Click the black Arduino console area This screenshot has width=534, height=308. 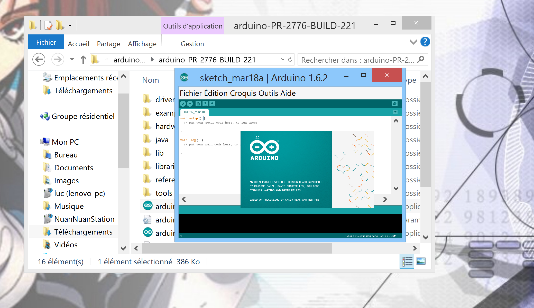[x=290, y=223]
